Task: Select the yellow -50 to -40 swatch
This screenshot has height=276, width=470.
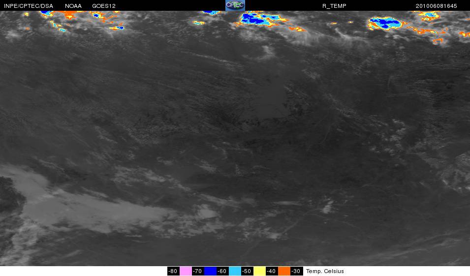Action: coord(259,271)
